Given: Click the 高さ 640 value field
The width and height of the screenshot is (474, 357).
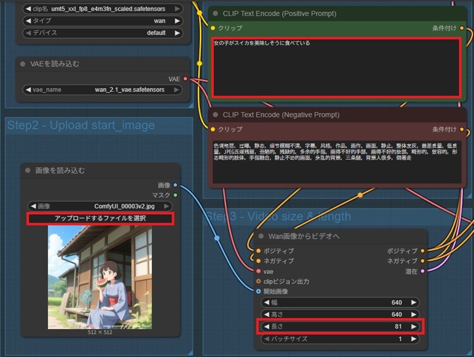Looking at the screenshot, I should tap(339, 315).
